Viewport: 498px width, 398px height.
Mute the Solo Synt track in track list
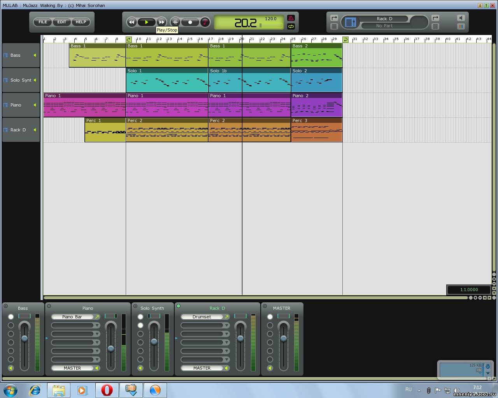(35, 80)
